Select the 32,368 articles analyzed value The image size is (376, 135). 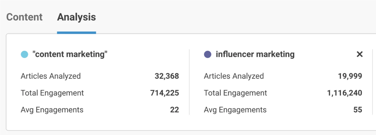tap(167, 76)
